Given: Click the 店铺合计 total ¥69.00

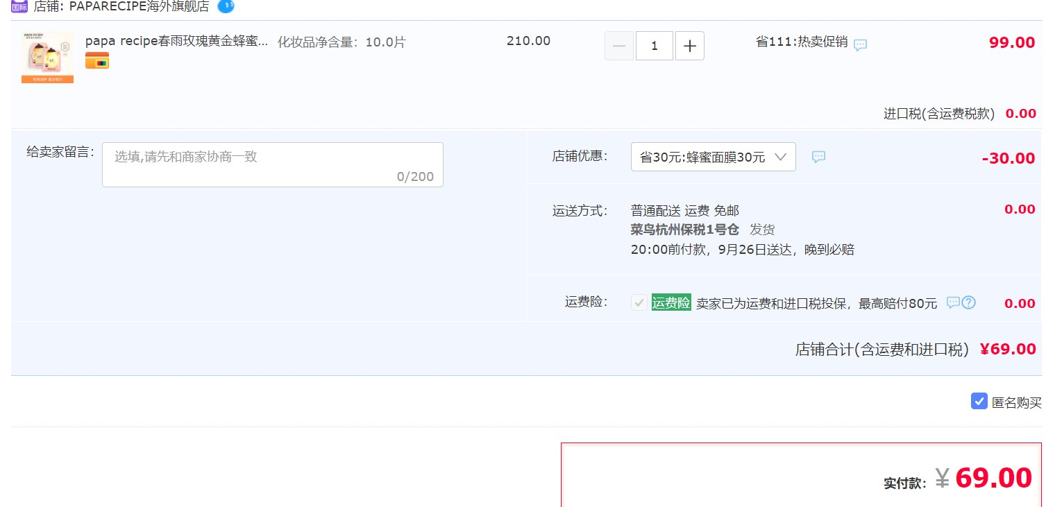Looking at the screenshot, I should point(1008,349).
